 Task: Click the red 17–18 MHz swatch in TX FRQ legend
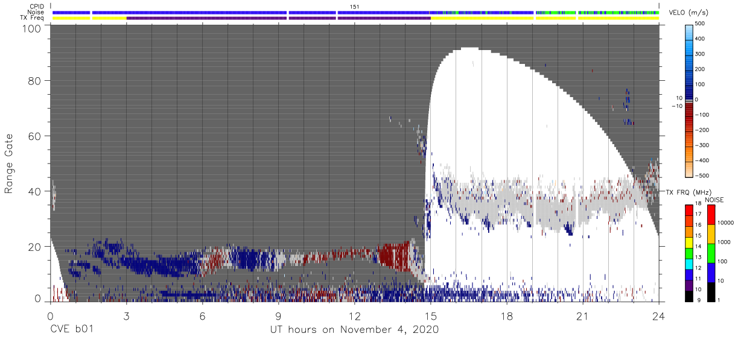click(x=689, y=210)
